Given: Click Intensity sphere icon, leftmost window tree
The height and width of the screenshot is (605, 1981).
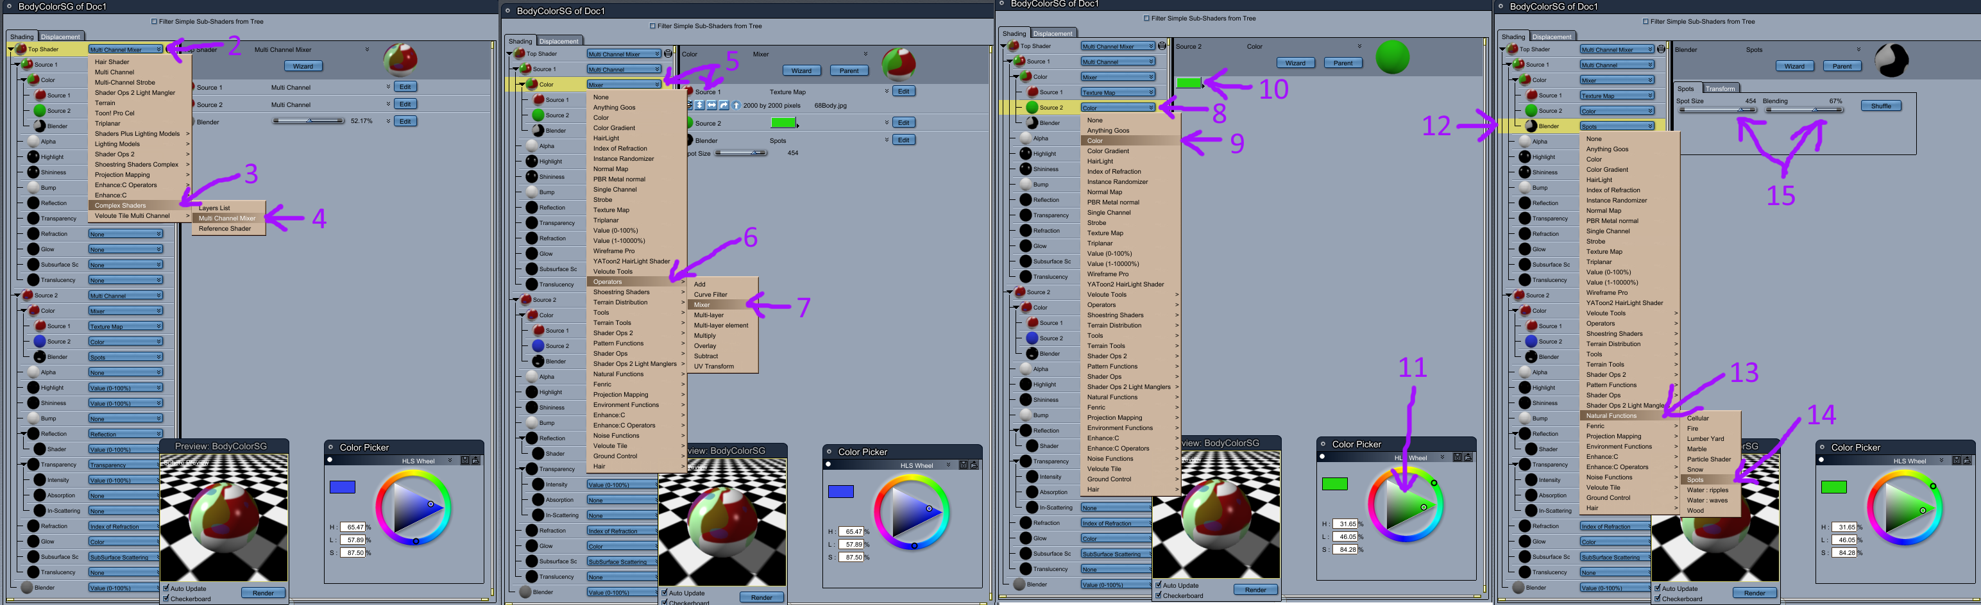Looking at the screenshot, I should [x=40, y=479].
